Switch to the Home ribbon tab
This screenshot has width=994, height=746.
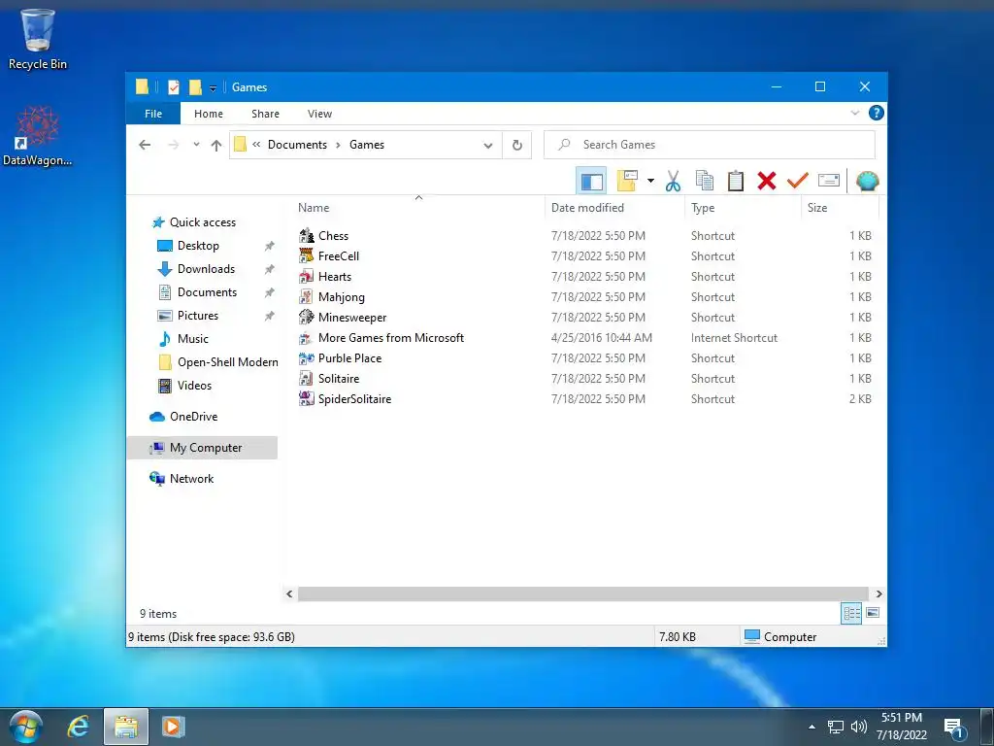[x=209, y=114]
